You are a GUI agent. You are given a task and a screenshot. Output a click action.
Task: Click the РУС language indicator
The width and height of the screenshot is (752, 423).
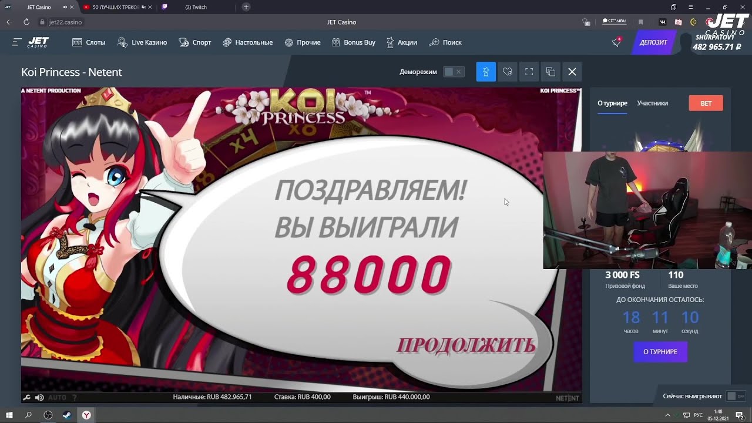click(699, 415)
